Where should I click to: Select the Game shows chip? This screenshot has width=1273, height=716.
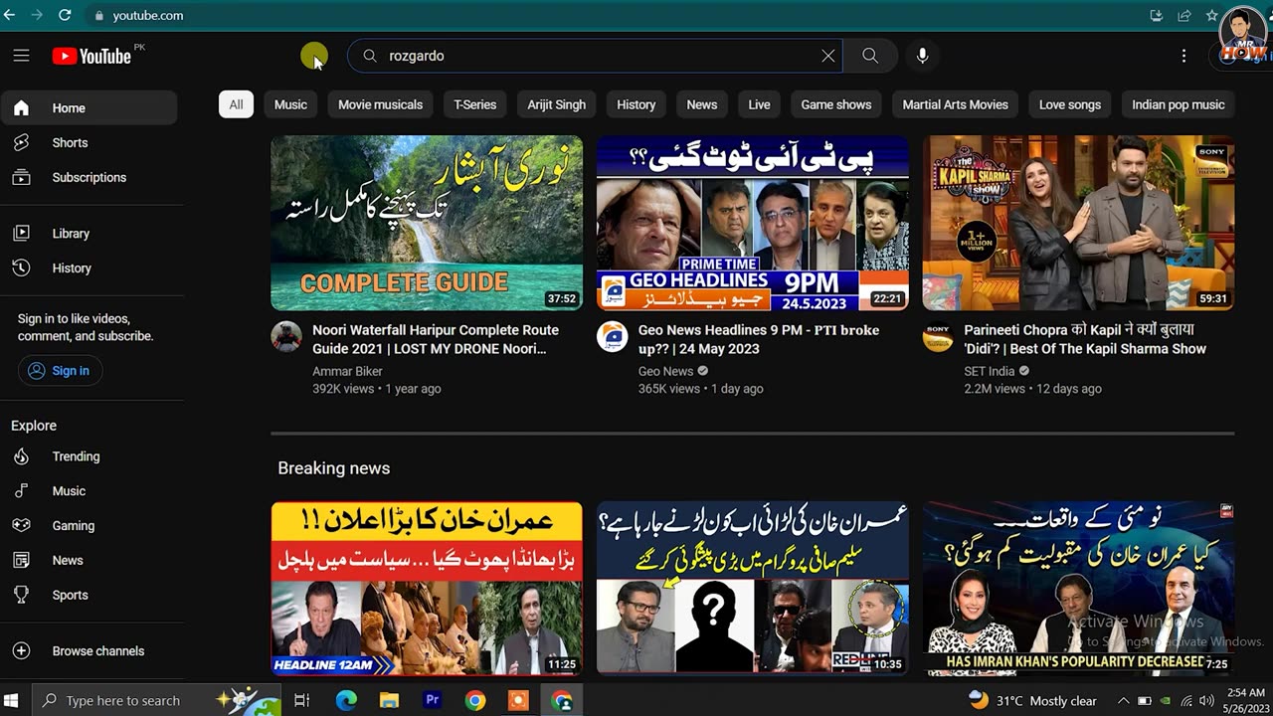(836, 104)
